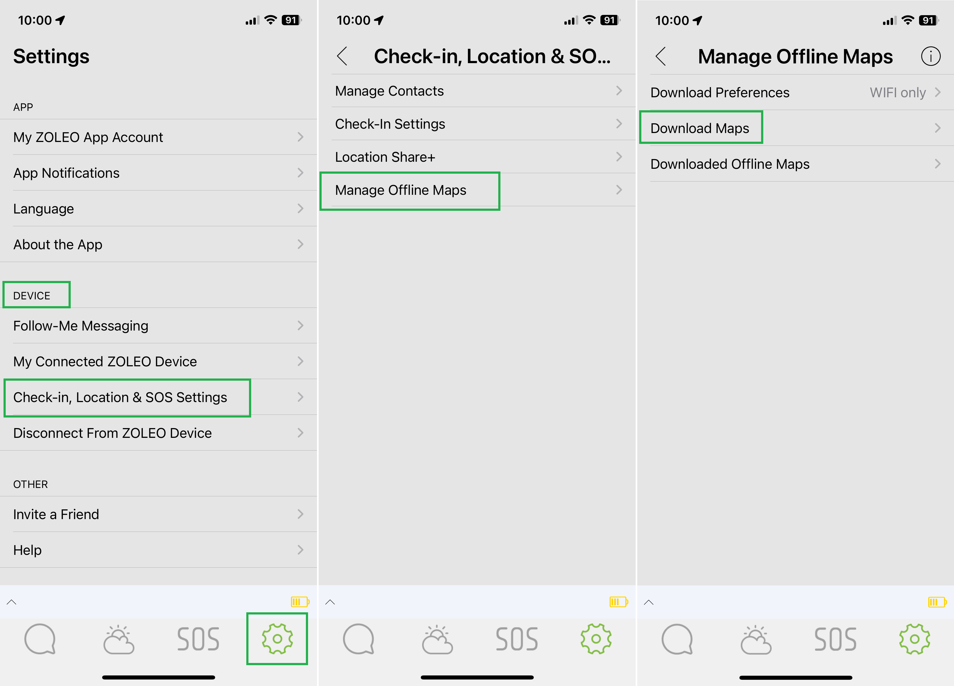Tap SOS tab on Settings screen
The height and width of the screenshot is (686, 954).
click(x=198, y=639)
